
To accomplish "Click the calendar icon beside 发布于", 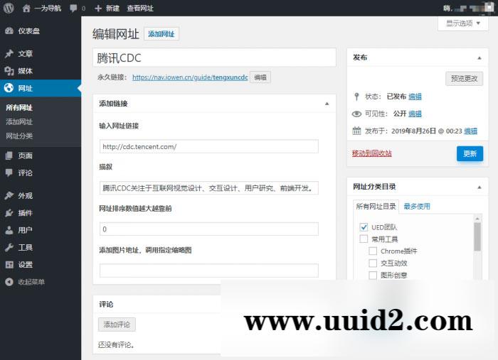I will coord(356,131).
